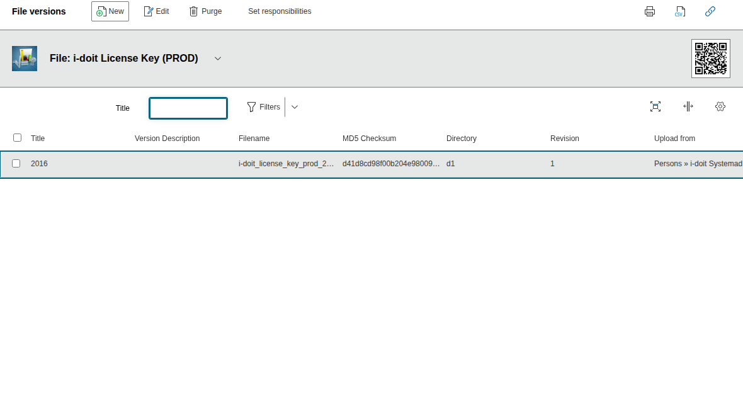The image size is (743, 403).
Task: Sort by MD5 Checksum column header
Action: (369, 139)
